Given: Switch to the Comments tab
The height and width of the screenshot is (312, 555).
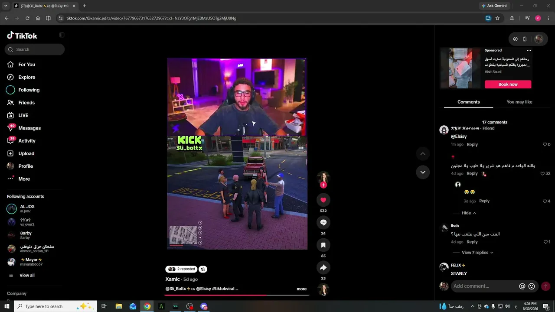Looking at the screenshot, I should tap(468, 102).
